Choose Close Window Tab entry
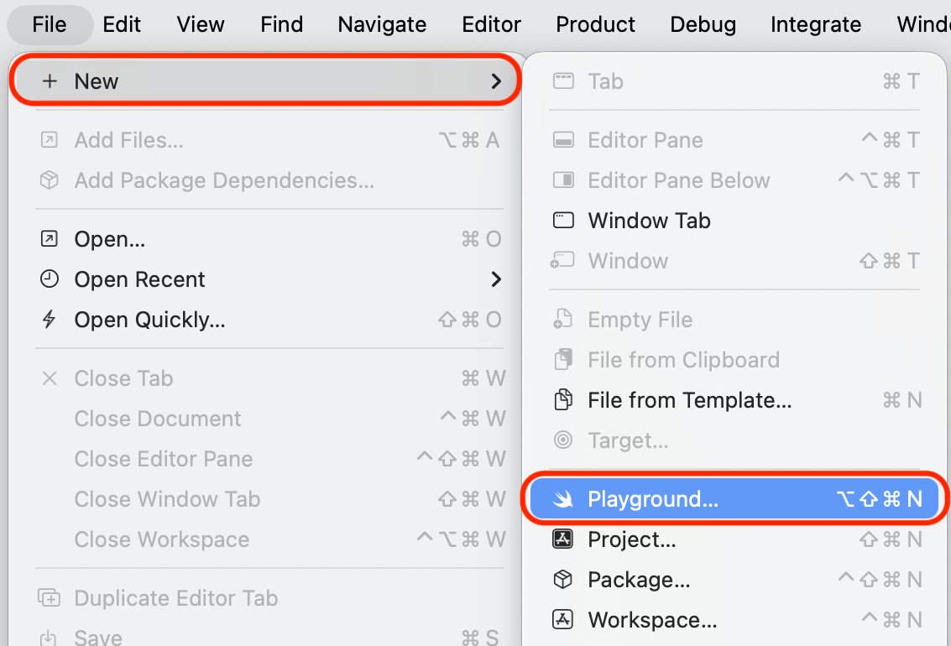 pyautogui.click(x=269, y=498)
